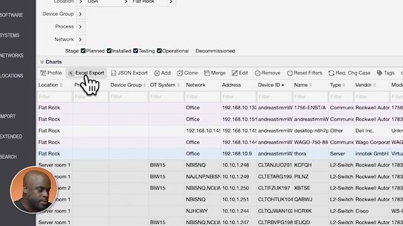Select Device ID CLTETARG199
This screenshot has height=226, width=403.
point(275,176)
